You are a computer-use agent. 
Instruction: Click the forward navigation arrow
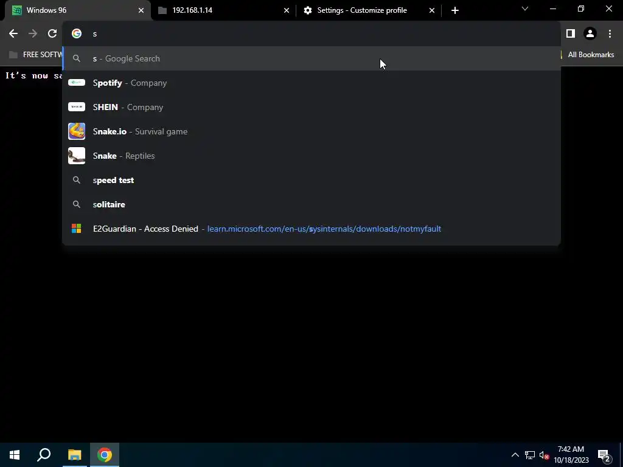tap(33, 34)
